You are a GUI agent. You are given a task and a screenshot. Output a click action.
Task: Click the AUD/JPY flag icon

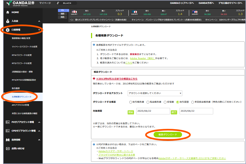point(195,12)
